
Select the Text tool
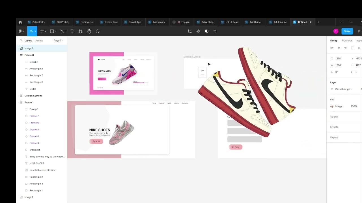72,31
